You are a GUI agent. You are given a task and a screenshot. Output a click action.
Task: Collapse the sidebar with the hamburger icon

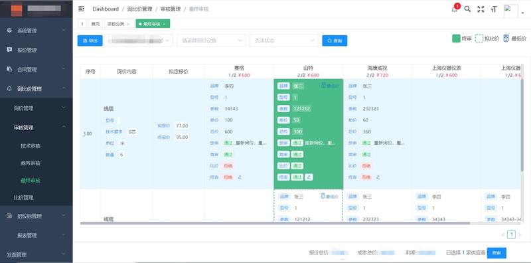81,9
